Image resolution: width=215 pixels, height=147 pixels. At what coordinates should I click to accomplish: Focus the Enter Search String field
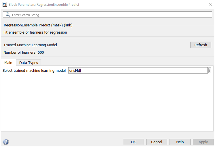pyautogui.click(x=109, y=15)
